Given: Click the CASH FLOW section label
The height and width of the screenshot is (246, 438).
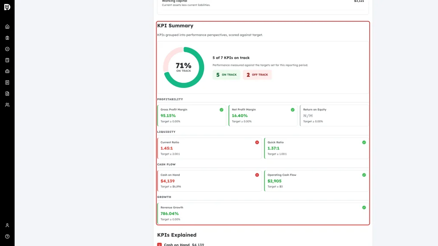Looking at the screenshot, I should coord(166,164).
